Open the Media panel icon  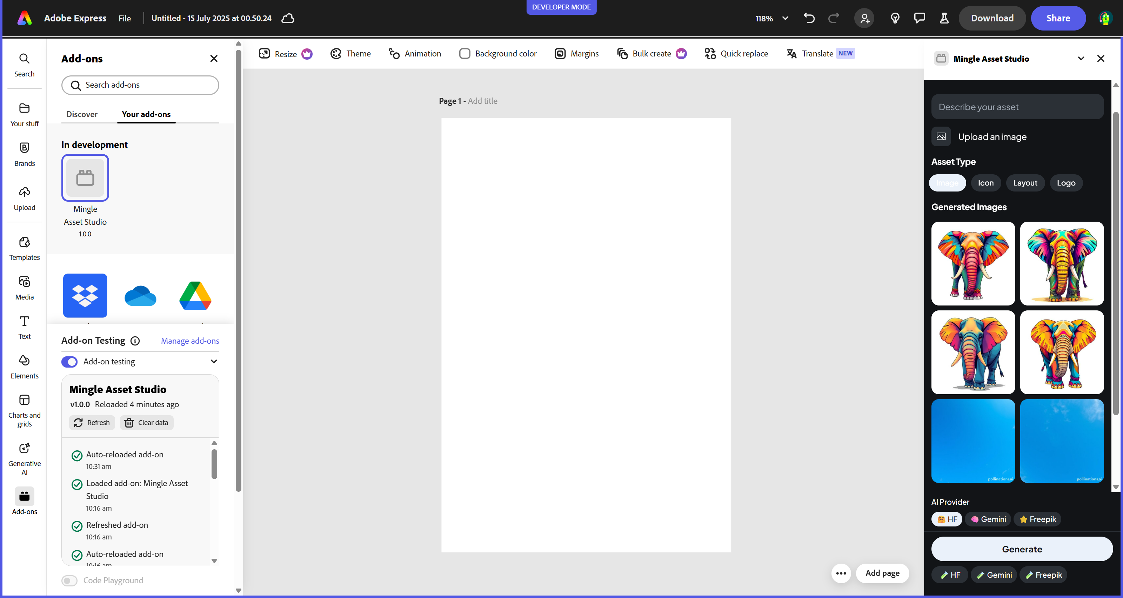pos(25,288)
